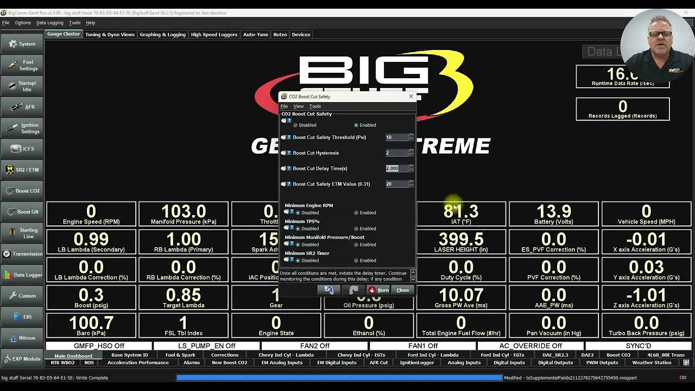Screen dimensions: 695x391
Task: Open the View menu in the CO2 dialog
Action: pos(299,106)
